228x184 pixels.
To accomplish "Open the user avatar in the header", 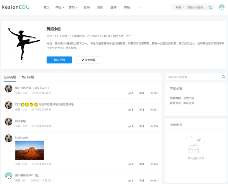I will (221, 7).
